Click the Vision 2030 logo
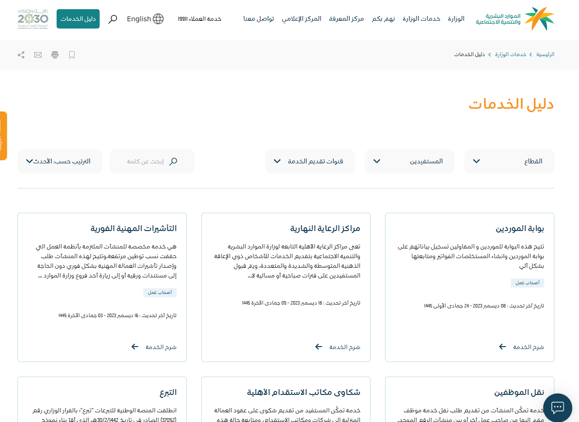 tap(33, 19)
